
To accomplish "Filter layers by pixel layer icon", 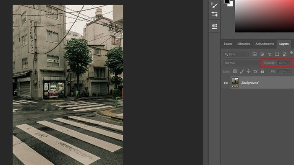I will 255,54.
